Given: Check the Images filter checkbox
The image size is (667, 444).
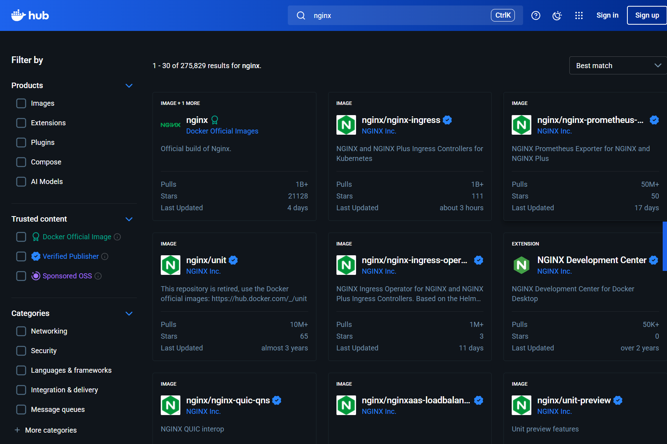Looking at the screenshot, I should click(x=21, y=103).
